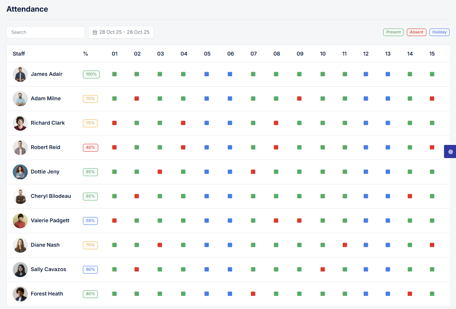456x309 pixels.
Task: Click Adam Milne's red absent marker on day 02
Action: (x=137, y=98)
